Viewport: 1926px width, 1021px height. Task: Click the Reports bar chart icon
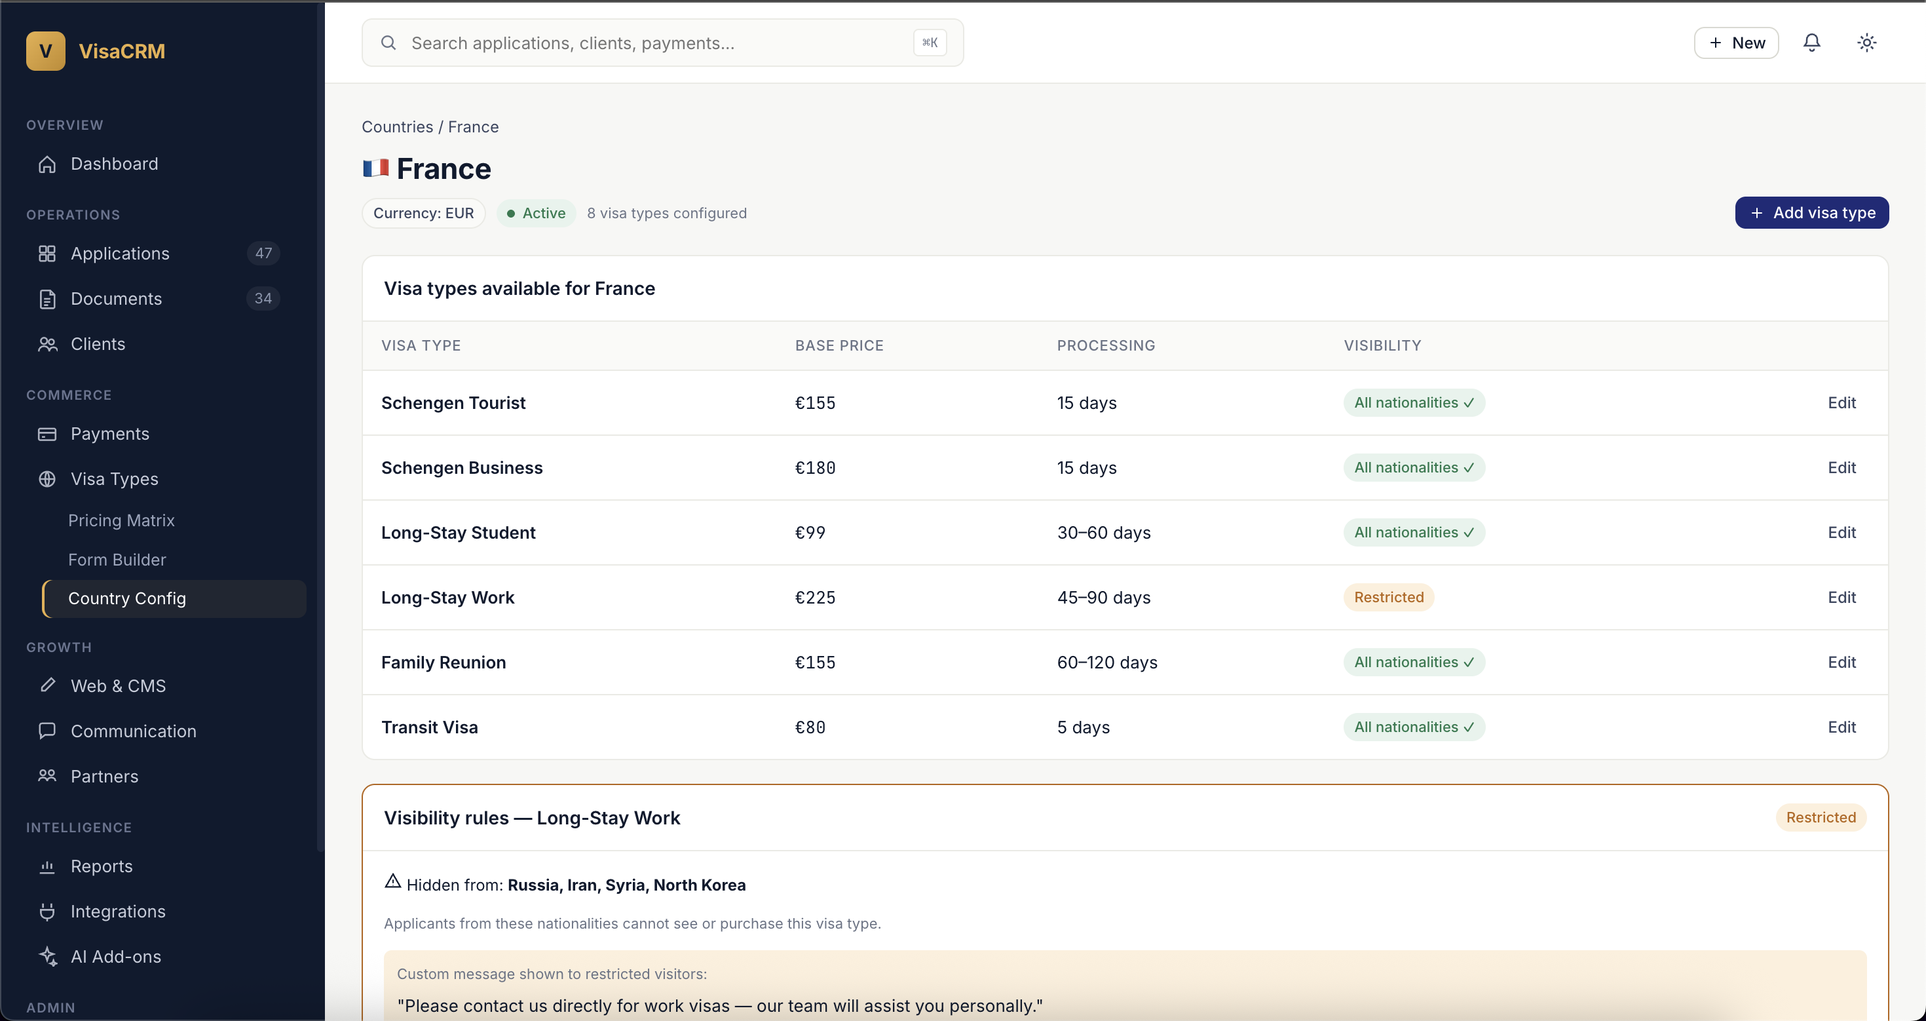pyautogui.click(x=47, y=866)
